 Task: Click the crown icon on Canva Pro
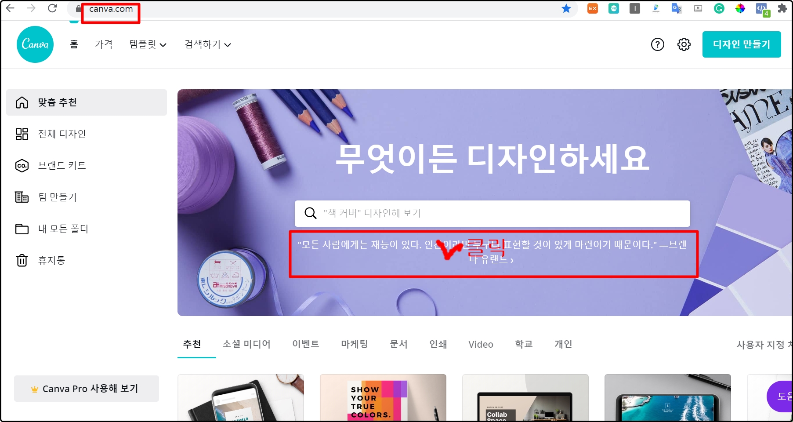35,389
